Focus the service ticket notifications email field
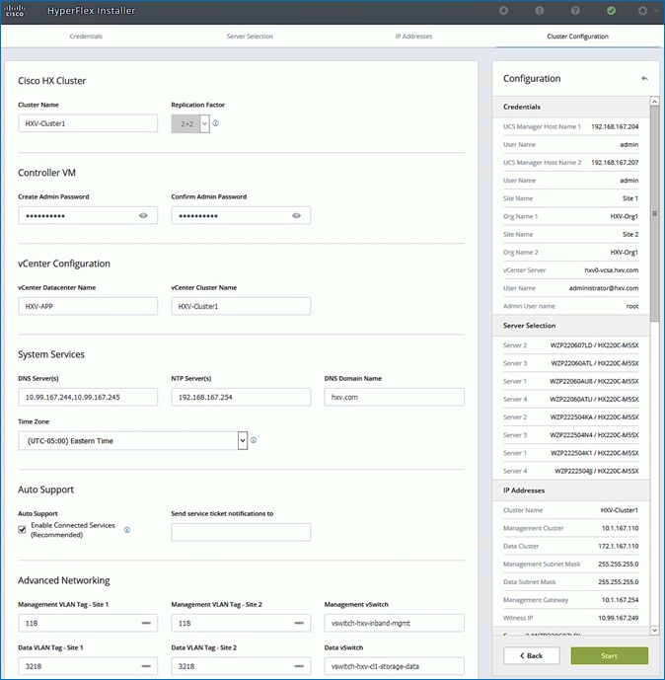The height and width of the screenshot is (680, 665). (x=241, y=532)
